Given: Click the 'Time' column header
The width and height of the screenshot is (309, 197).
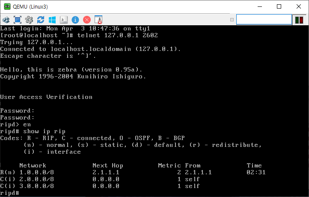Looking at the screenshot, I should [x=254, y=165].
